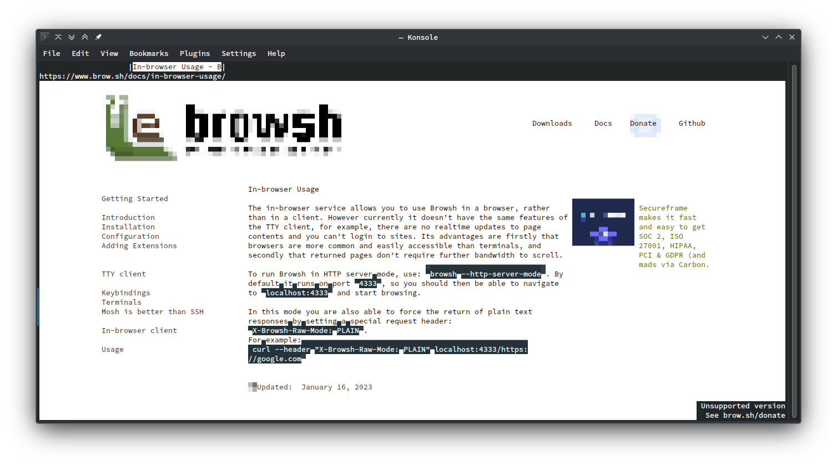The width and height of the screenshot is (837, 466).
Task: Click the Mosh is better than SSH link
Action: [153, 311]
